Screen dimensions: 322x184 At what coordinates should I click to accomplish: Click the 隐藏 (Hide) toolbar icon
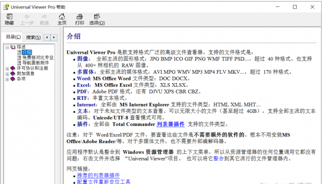9,16
